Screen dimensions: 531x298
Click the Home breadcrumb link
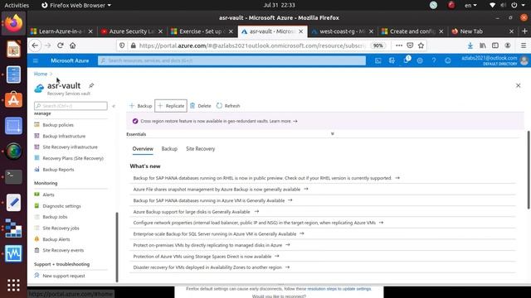click(41, 74)
